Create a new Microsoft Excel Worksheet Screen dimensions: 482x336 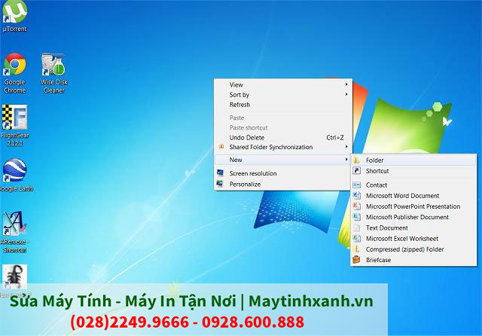pos(413,239)
